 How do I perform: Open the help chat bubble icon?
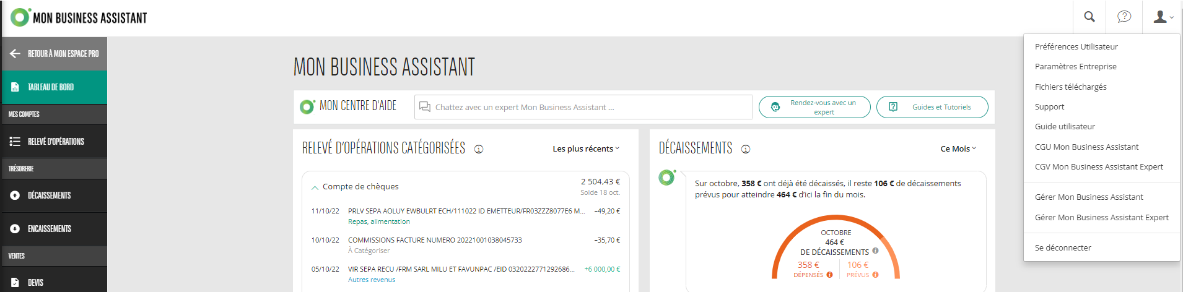pos(1124,17)
